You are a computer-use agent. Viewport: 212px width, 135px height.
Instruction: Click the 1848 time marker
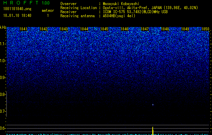[x=165, y=29]
